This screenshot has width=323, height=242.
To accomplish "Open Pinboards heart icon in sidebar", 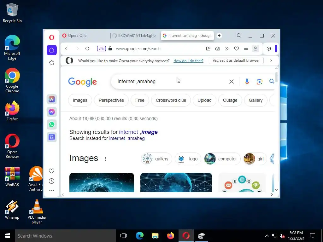I will click(x=51, y=171).
